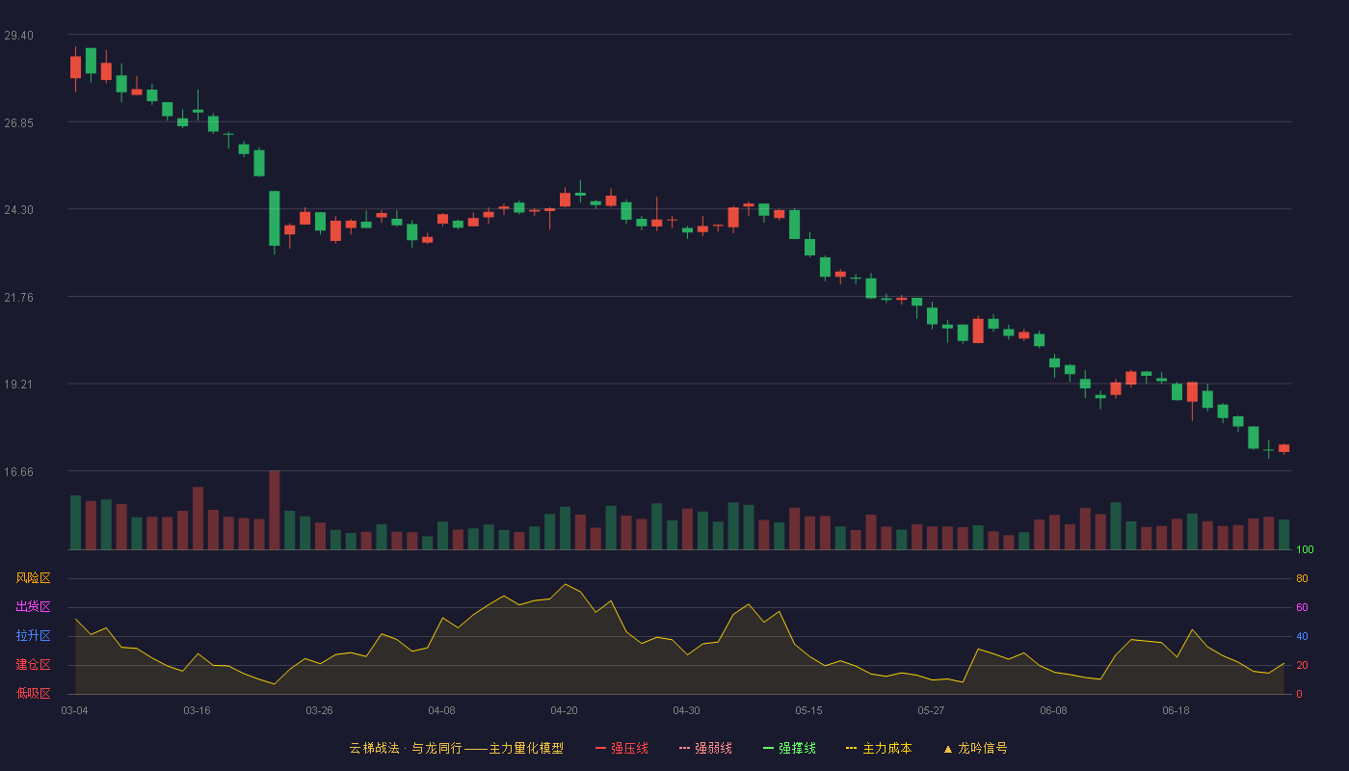
Task: Click the 05-15 date label
Action: tap(808, 710)
